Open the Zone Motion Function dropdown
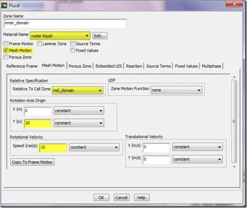 pos(176,90)
